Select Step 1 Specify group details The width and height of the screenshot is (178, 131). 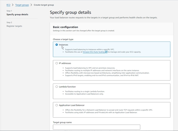[17, 14]
